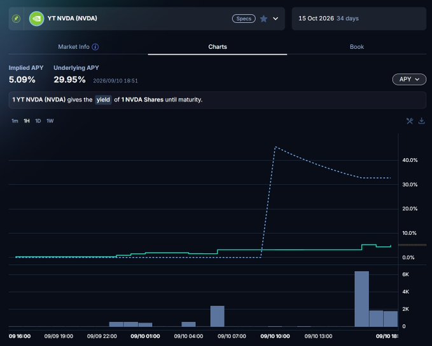Open the APY dropdown selector
Viewport: 432px width, 346px height.
[x=409, y=79]
